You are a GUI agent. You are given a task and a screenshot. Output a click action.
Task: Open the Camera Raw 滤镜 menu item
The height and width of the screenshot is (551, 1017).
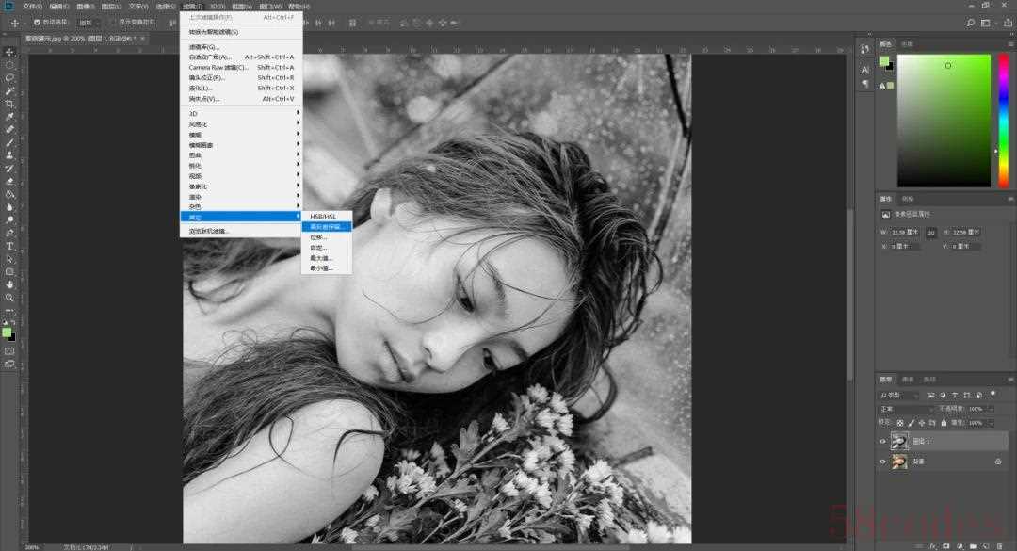coord(241,67)
